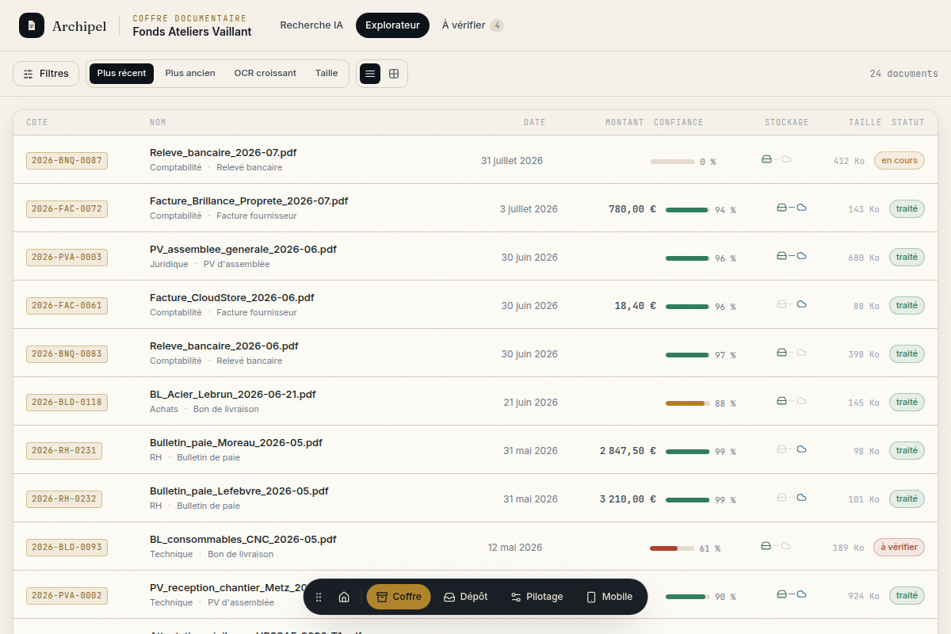Screen dimensions: 951x634
Task: Click storage icons for BL_consommables_CNC row
Action: [x=776, y=546]
